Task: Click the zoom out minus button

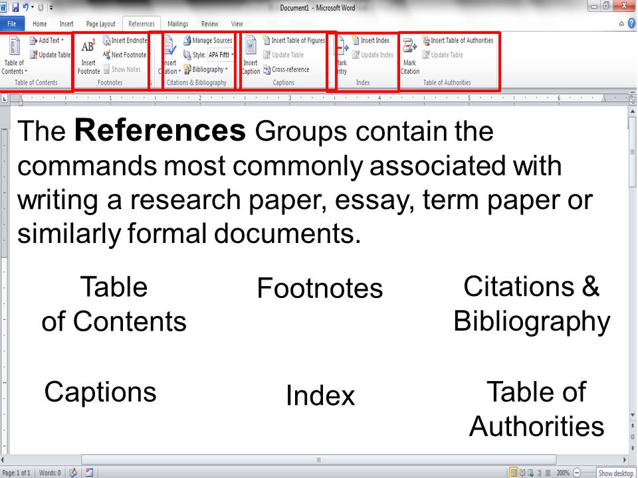Action: pos(577,473)
